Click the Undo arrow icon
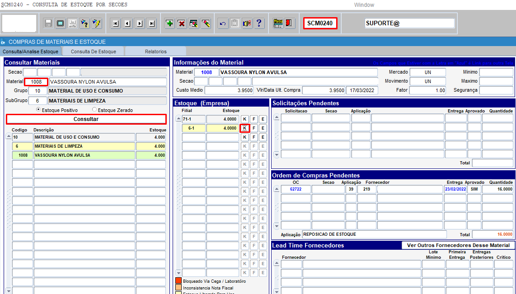 tap(223, 23)
